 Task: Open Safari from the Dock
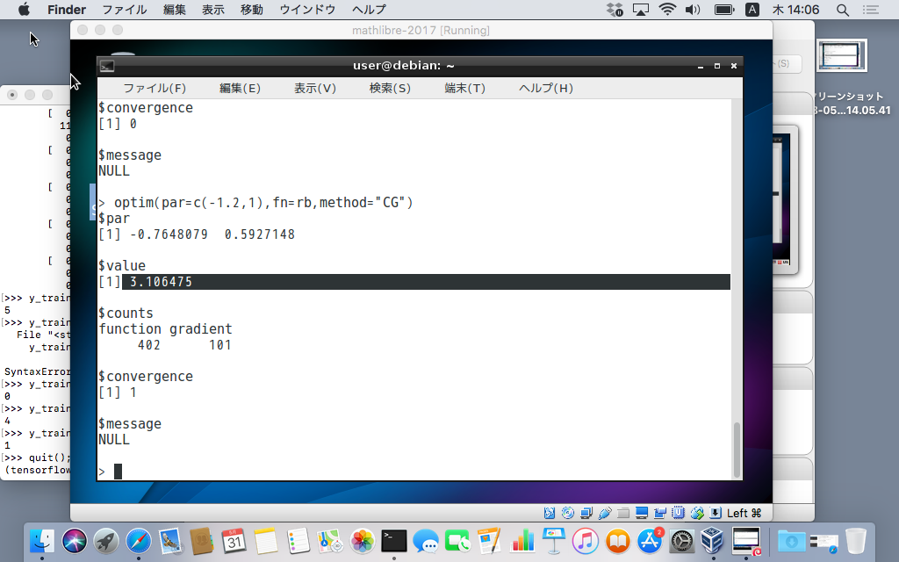click(139, 540)
